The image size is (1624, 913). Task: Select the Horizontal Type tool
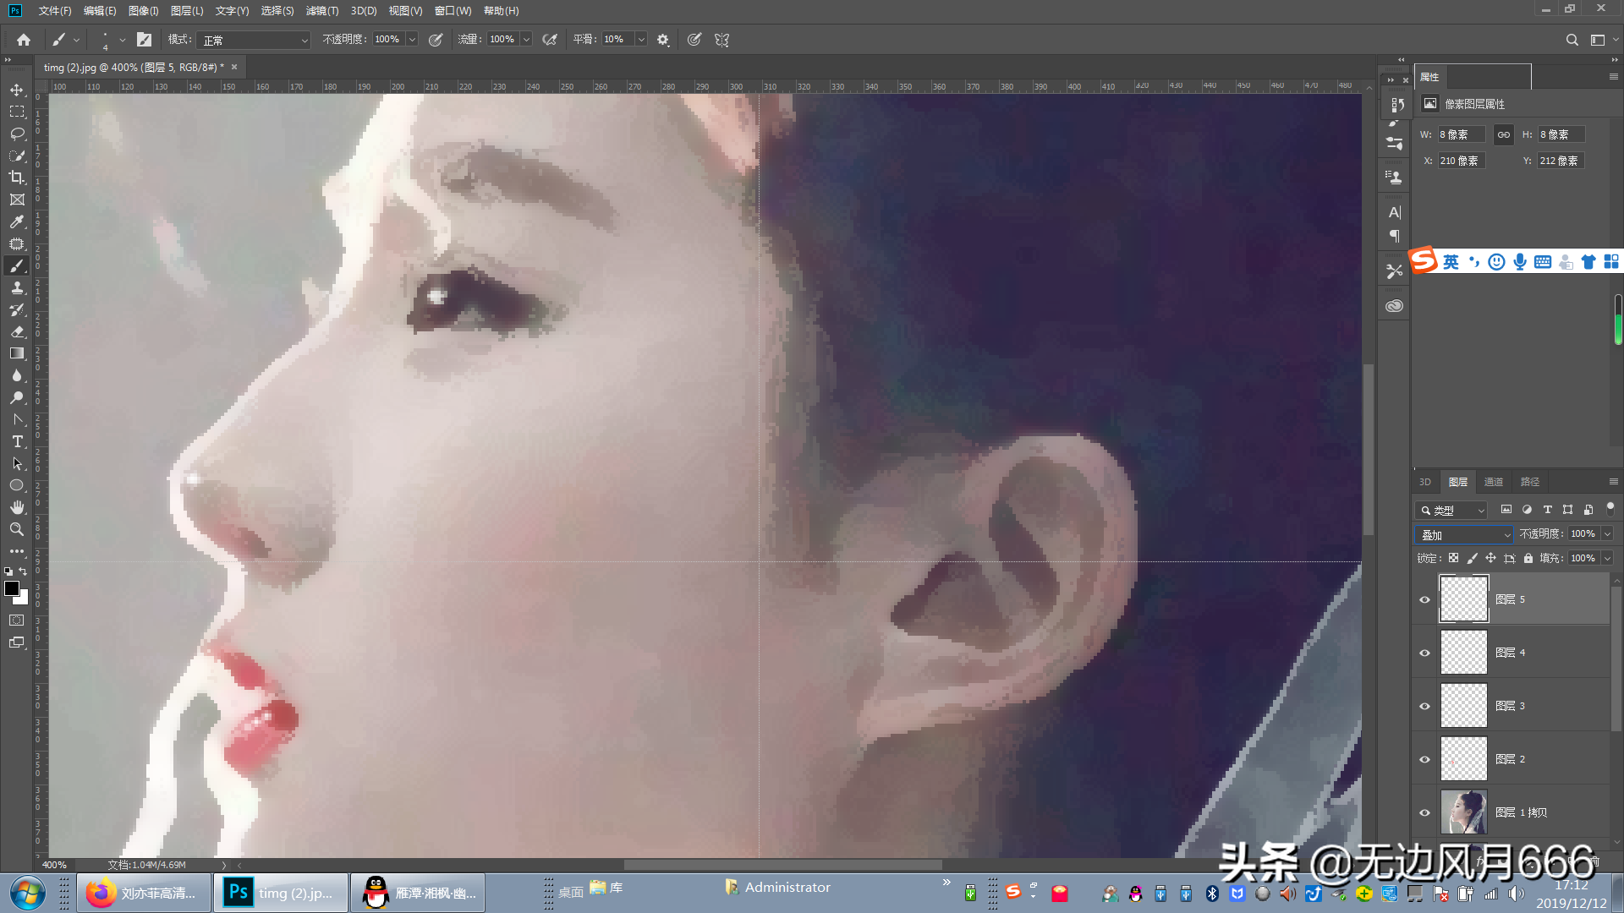click(17, 441)
